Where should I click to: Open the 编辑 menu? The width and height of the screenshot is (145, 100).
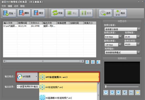10,6
